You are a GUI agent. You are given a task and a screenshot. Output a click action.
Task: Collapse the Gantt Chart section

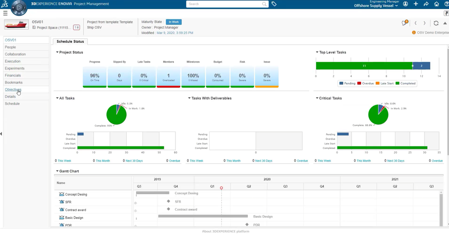pyautogui.click(x=57, y=171)
